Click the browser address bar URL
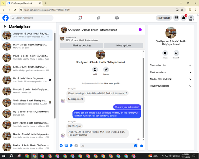The width and height of the screenshot is (199, 159). coord(47,10)
